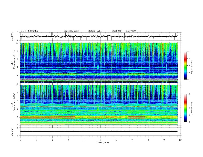Select the date "Dec. 29, 2024"

(x=72, y=31)
